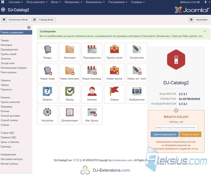Open the user account icon menu
Screen dimensions: 211x175
tap(206, 2)
